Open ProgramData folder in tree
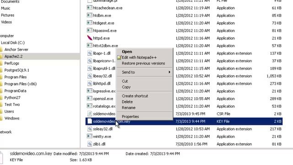293x165 pixels. pos(15,91)
